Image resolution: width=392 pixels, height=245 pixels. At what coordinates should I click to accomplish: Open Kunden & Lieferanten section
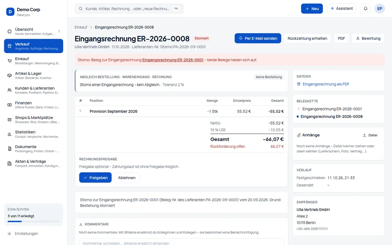coord(33,90)
